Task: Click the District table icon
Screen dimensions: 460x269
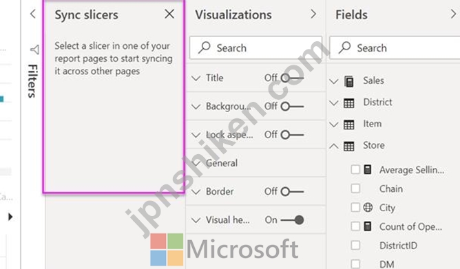Action: tap(349, 103)
